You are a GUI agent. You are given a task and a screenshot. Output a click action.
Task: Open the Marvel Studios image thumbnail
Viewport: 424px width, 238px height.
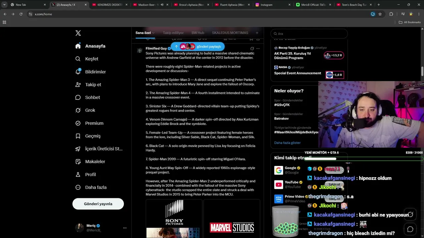click(x=232, y=218)
